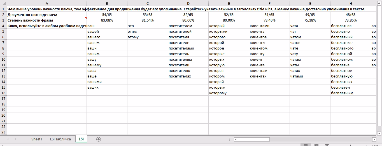Select cell with 83,08% value
The height and width of the screenshot is (146, 382).
click(x=107, y=20)
